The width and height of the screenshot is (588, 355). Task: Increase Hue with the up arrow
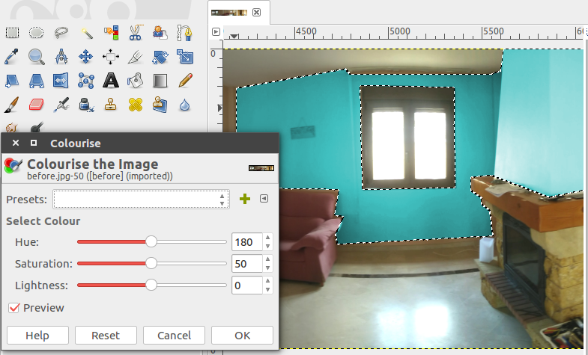tap(267, 238)
